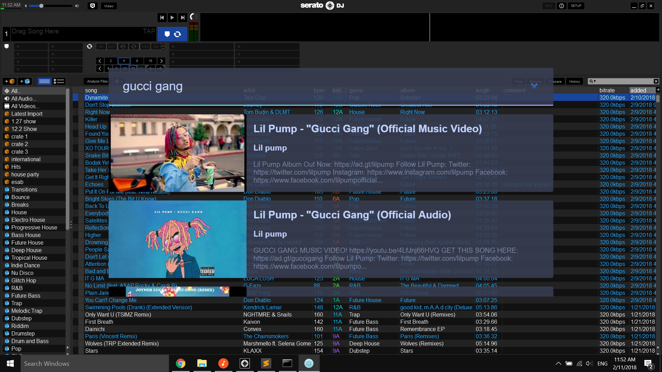Toggle the blue cue and loop panel
Viewport: 662px width, 372px height.
click(x=172, y=34)
